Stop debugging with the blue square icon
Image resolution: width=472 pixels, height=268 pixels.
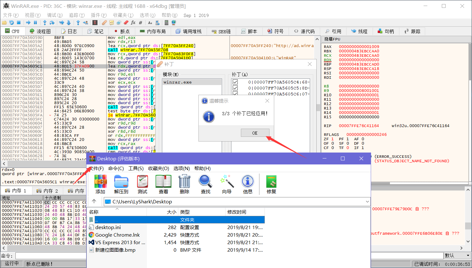pyautogui.click(x=19, y=23)
